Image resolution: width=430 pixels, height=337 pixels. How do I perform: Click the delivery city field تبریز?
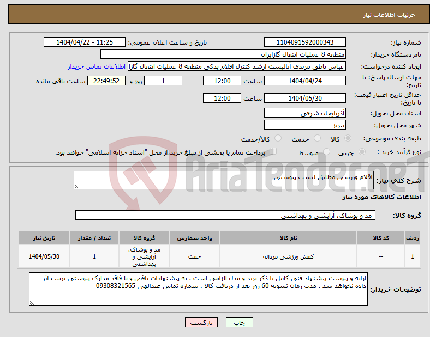point(304,125)
